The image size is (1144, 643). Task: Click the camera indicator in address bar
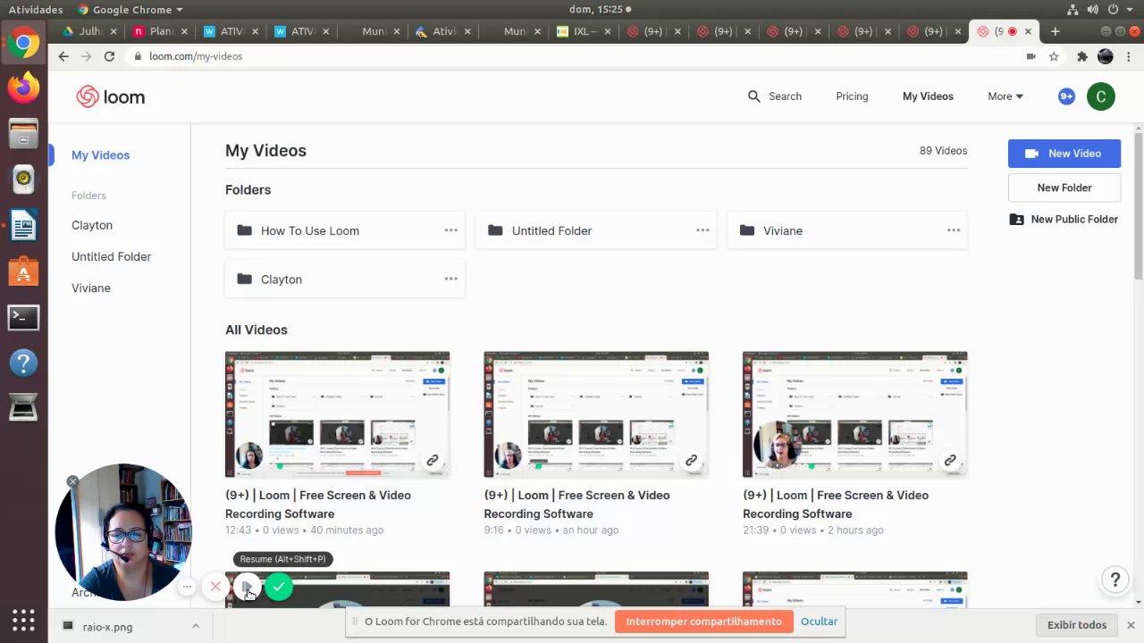coord(1030,56)
